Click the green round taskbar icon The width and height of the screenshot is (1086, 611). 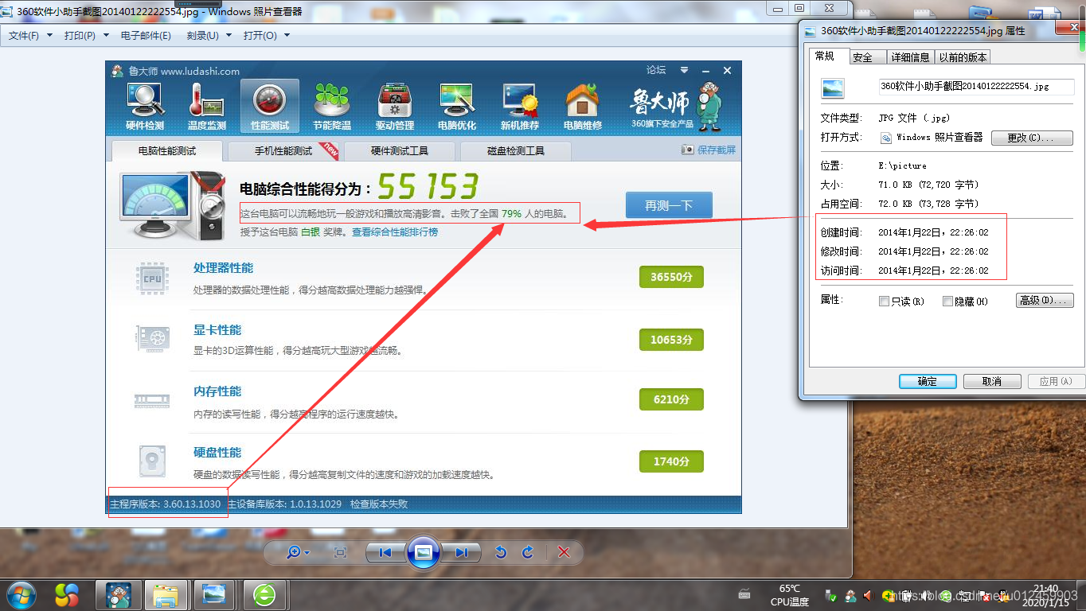click(x=264, y=594)
